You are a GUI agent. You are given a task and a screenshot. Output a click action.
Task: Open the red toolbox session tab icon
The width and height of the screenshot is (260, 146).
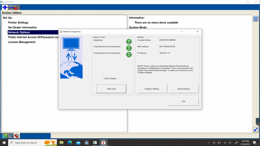(x=17, y=7)
